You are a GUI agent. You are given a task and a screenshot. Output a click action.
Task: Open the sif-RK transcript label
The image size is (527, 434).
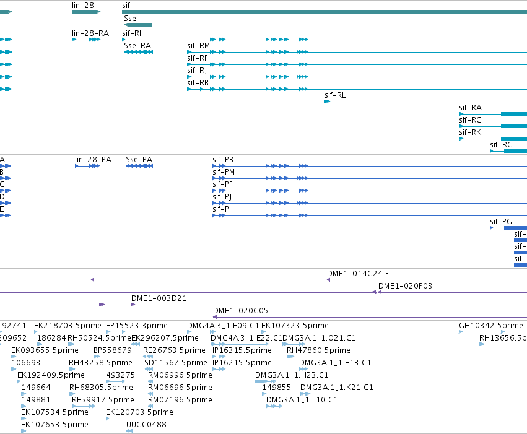point(470,132)
